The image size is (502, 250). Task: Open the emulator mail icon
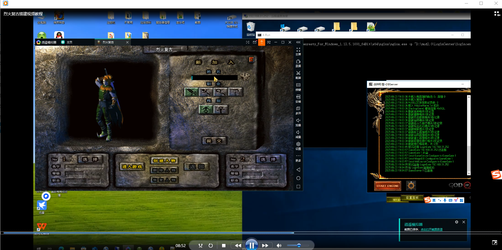pos(255,42)
